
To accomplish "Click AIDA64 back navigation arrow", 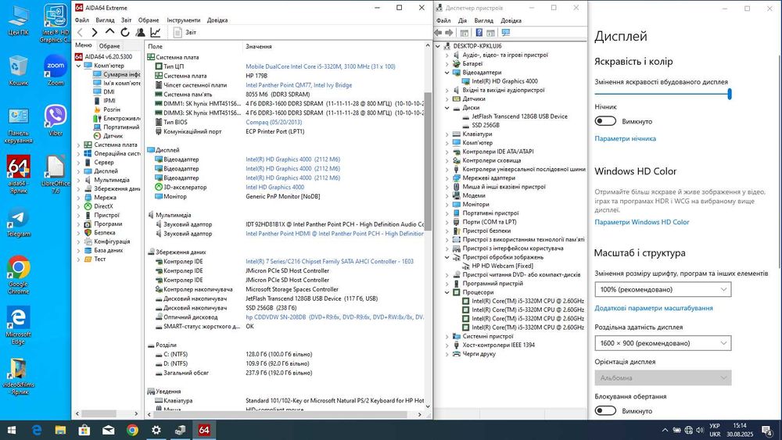I will click(81, 32).
